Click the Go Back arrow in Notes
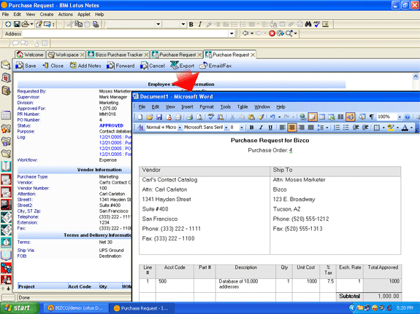420x314 pixels. [245, 34]
